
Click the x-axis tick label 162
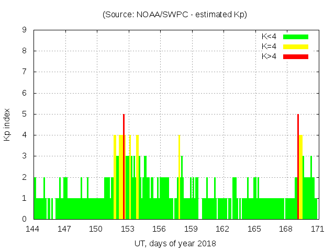pyautogui.click(x=222, y=229)
